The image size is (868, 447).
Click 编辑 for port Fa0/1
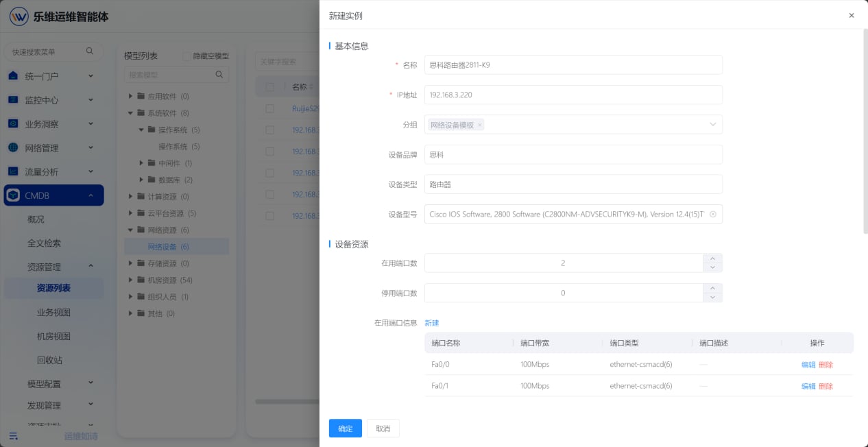(x=808, y=386)
